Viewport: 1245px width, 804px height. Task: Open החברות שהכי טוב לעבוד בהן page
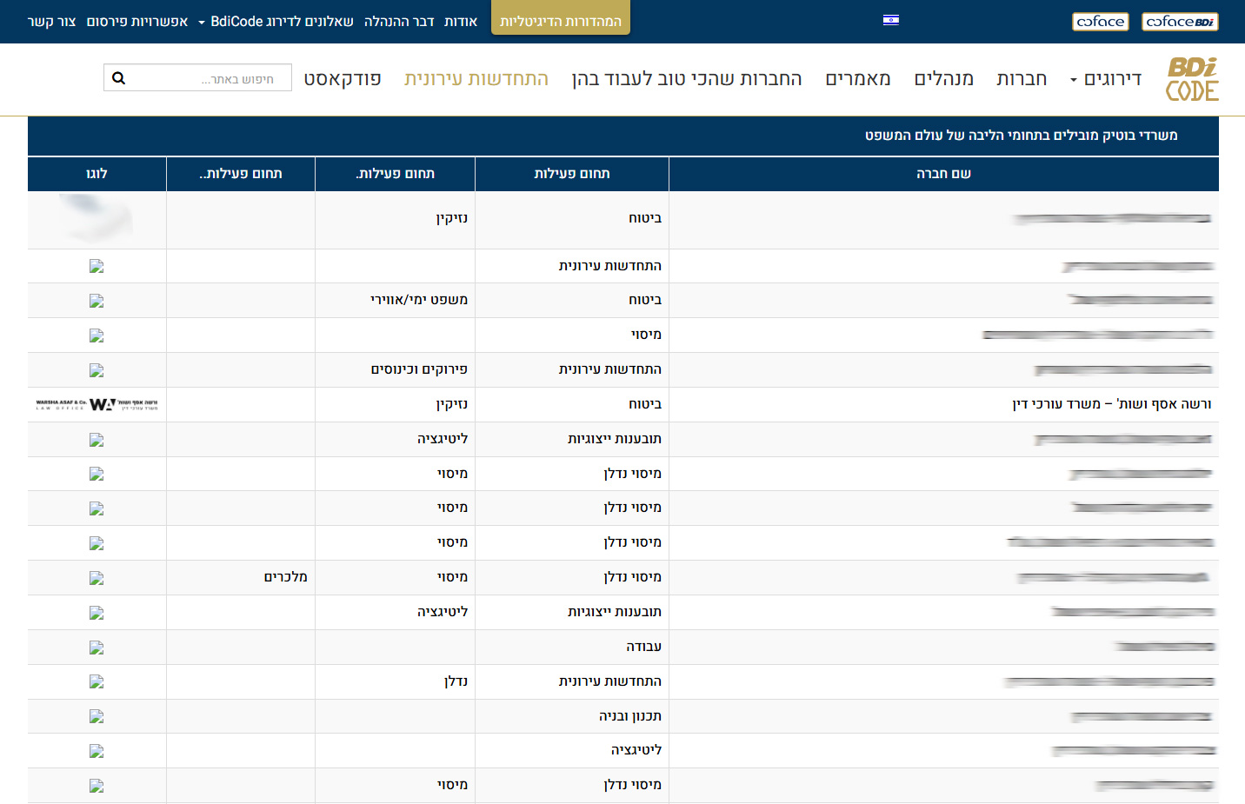(687, 79)
